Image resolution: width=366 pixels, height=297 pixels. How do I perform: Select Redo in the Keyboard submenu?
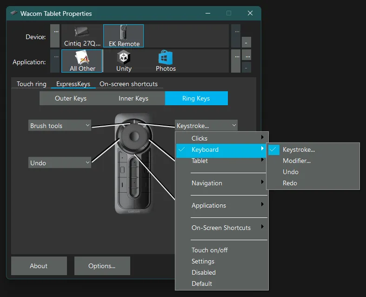click(x=313, y=183)
